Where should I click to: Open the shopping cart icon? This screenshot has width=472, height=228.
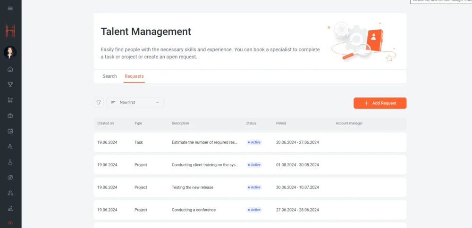[10, 100]
